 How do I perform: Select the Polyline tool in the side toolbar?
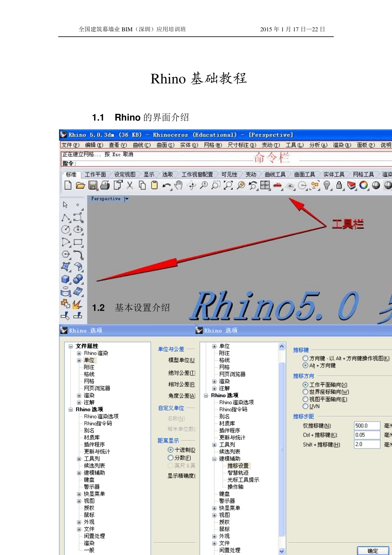tap(66, 218)
